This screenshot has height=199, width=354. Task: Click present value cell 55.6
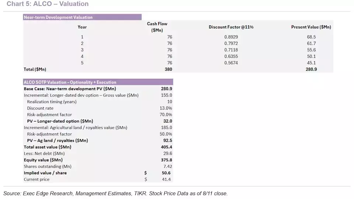pyautogui.click(x=311, y=50)
